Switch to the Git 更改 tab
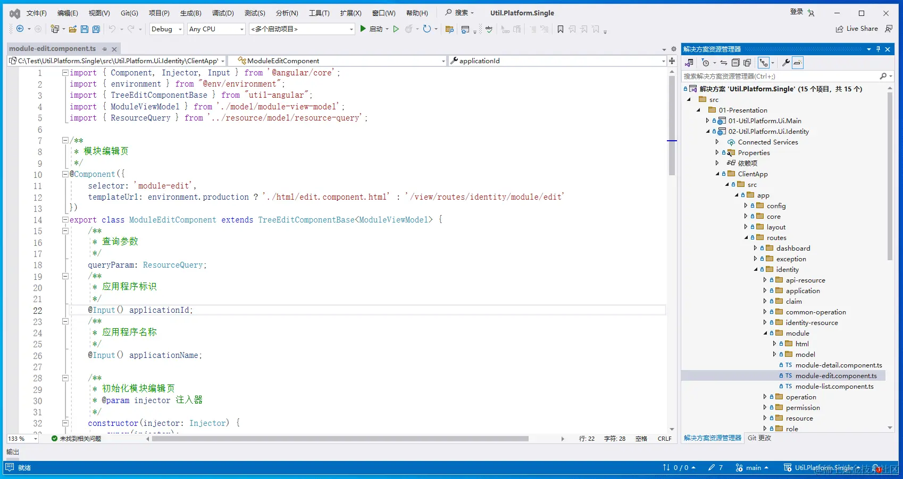 [759, 438]
